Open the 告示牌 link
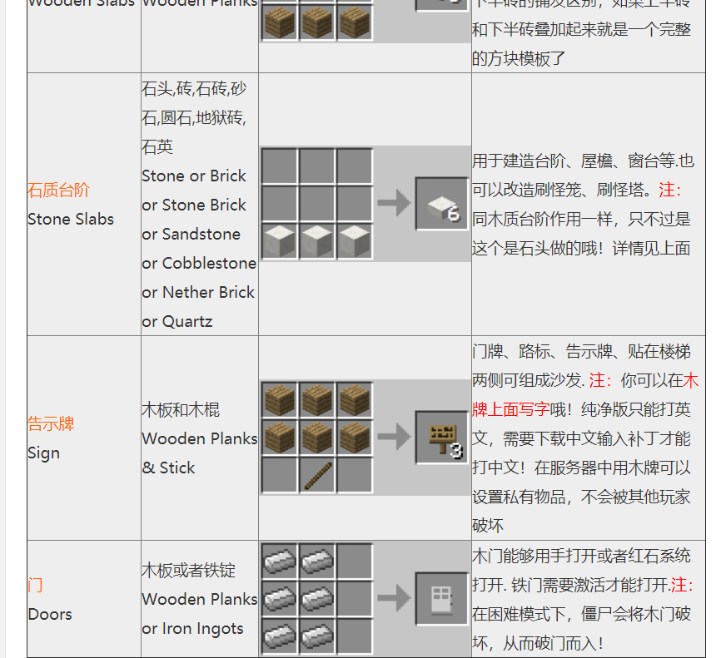 pos(51,423)
